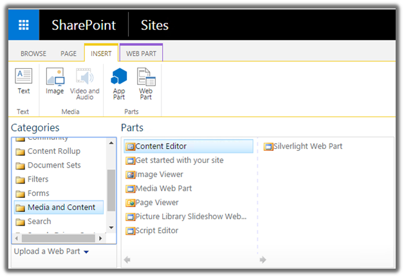Open the SharePoint app launcher grid
The width and height of the screenshot is (404, 277).
24,26
